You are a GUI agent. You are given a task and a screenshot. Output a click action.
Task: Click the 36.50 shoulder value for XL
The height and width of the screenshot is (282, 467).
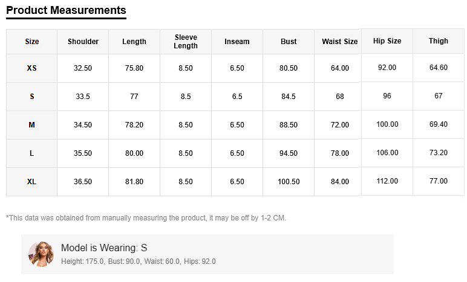pyautogui.click(x=83, y=182)
